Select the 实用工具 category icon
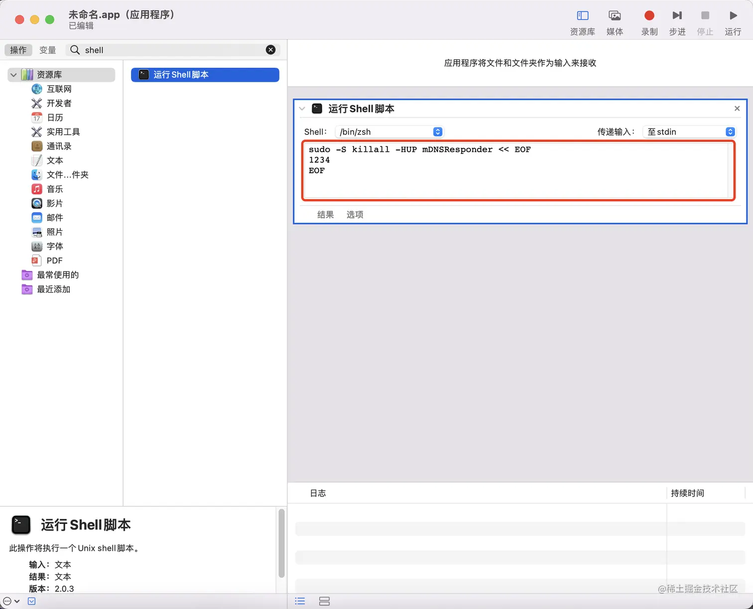 [x=37, y=131]
